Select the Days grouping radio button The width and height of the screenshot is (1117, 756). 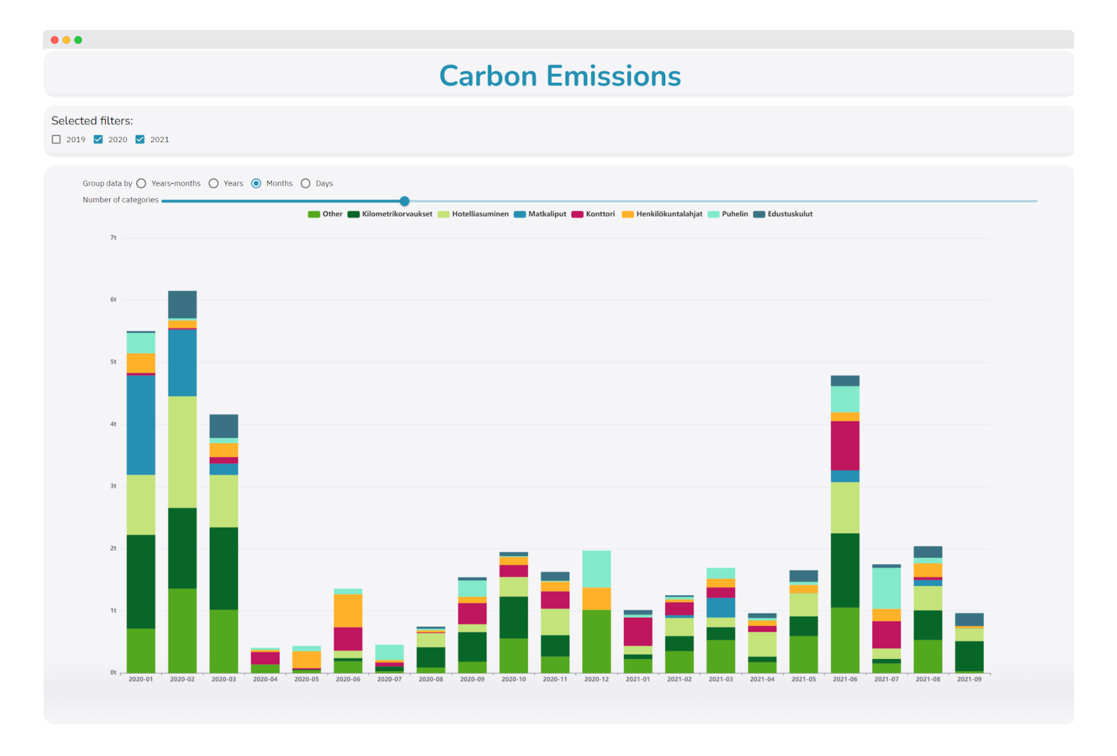tap(306, 183)
